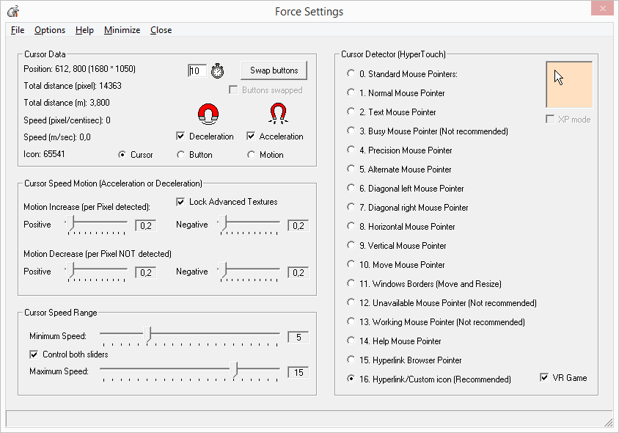Click the cursor preview thumbnail box

[569, 84]
